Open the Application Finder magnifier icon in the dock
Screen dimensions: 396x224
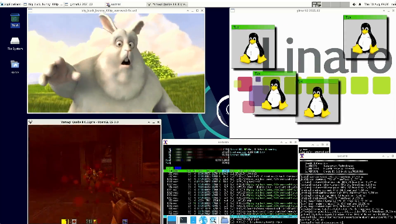point(213,220)
